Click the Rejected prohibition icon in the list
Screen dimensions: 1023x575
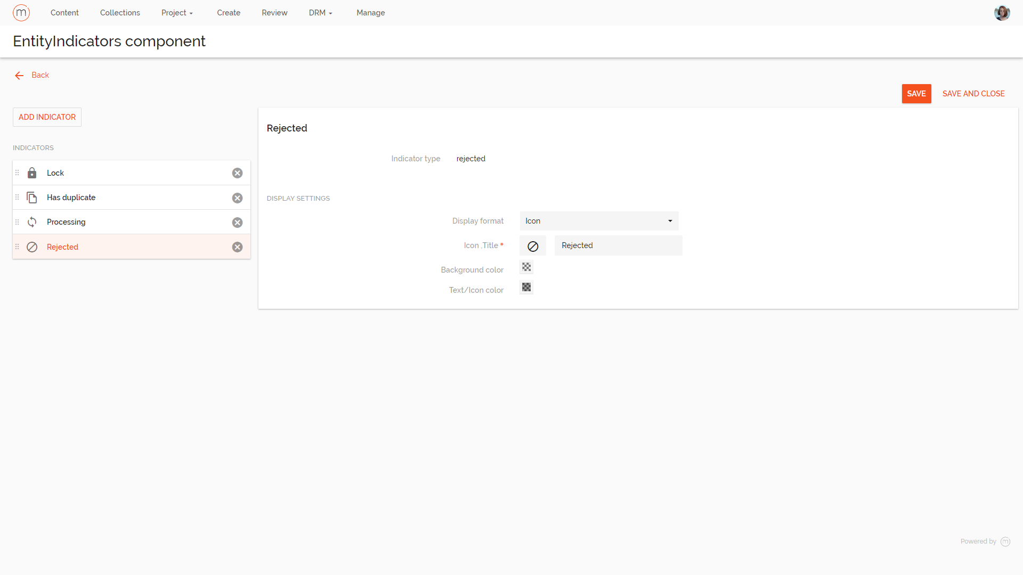click(x=32, y=247)
